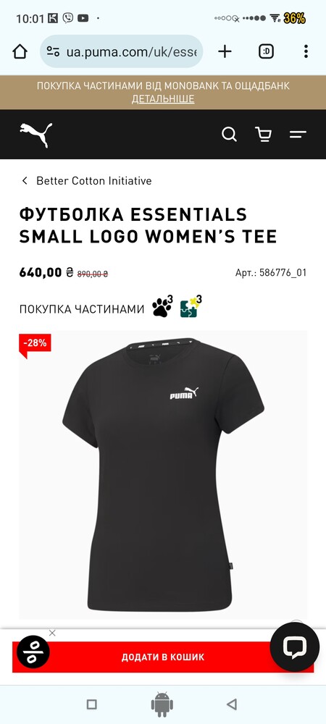Open the shopping cart icon
This screenshot has height=724, width=326.
pos(263,135)
